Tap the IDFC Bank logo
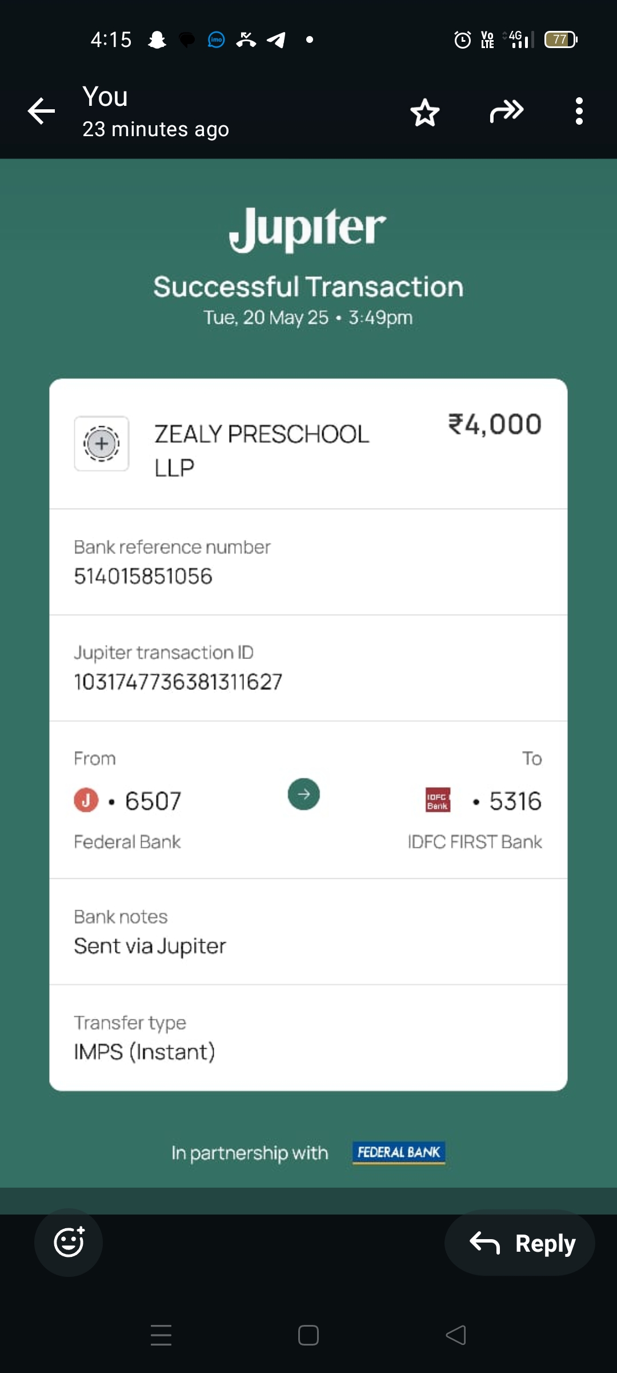This screenshot has height=1373, width=617. click(x=438, y=800)
